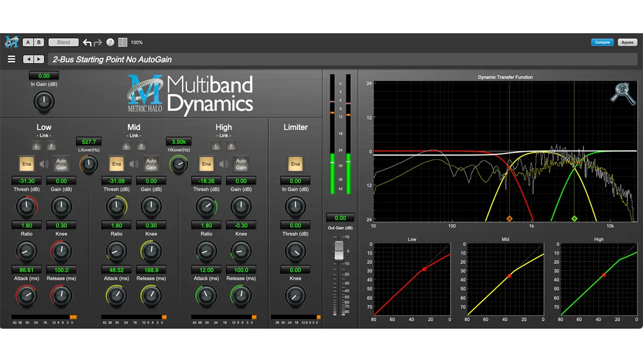643x362 pixels.
Task: Click Low band Attack knob
Action: 26,295
